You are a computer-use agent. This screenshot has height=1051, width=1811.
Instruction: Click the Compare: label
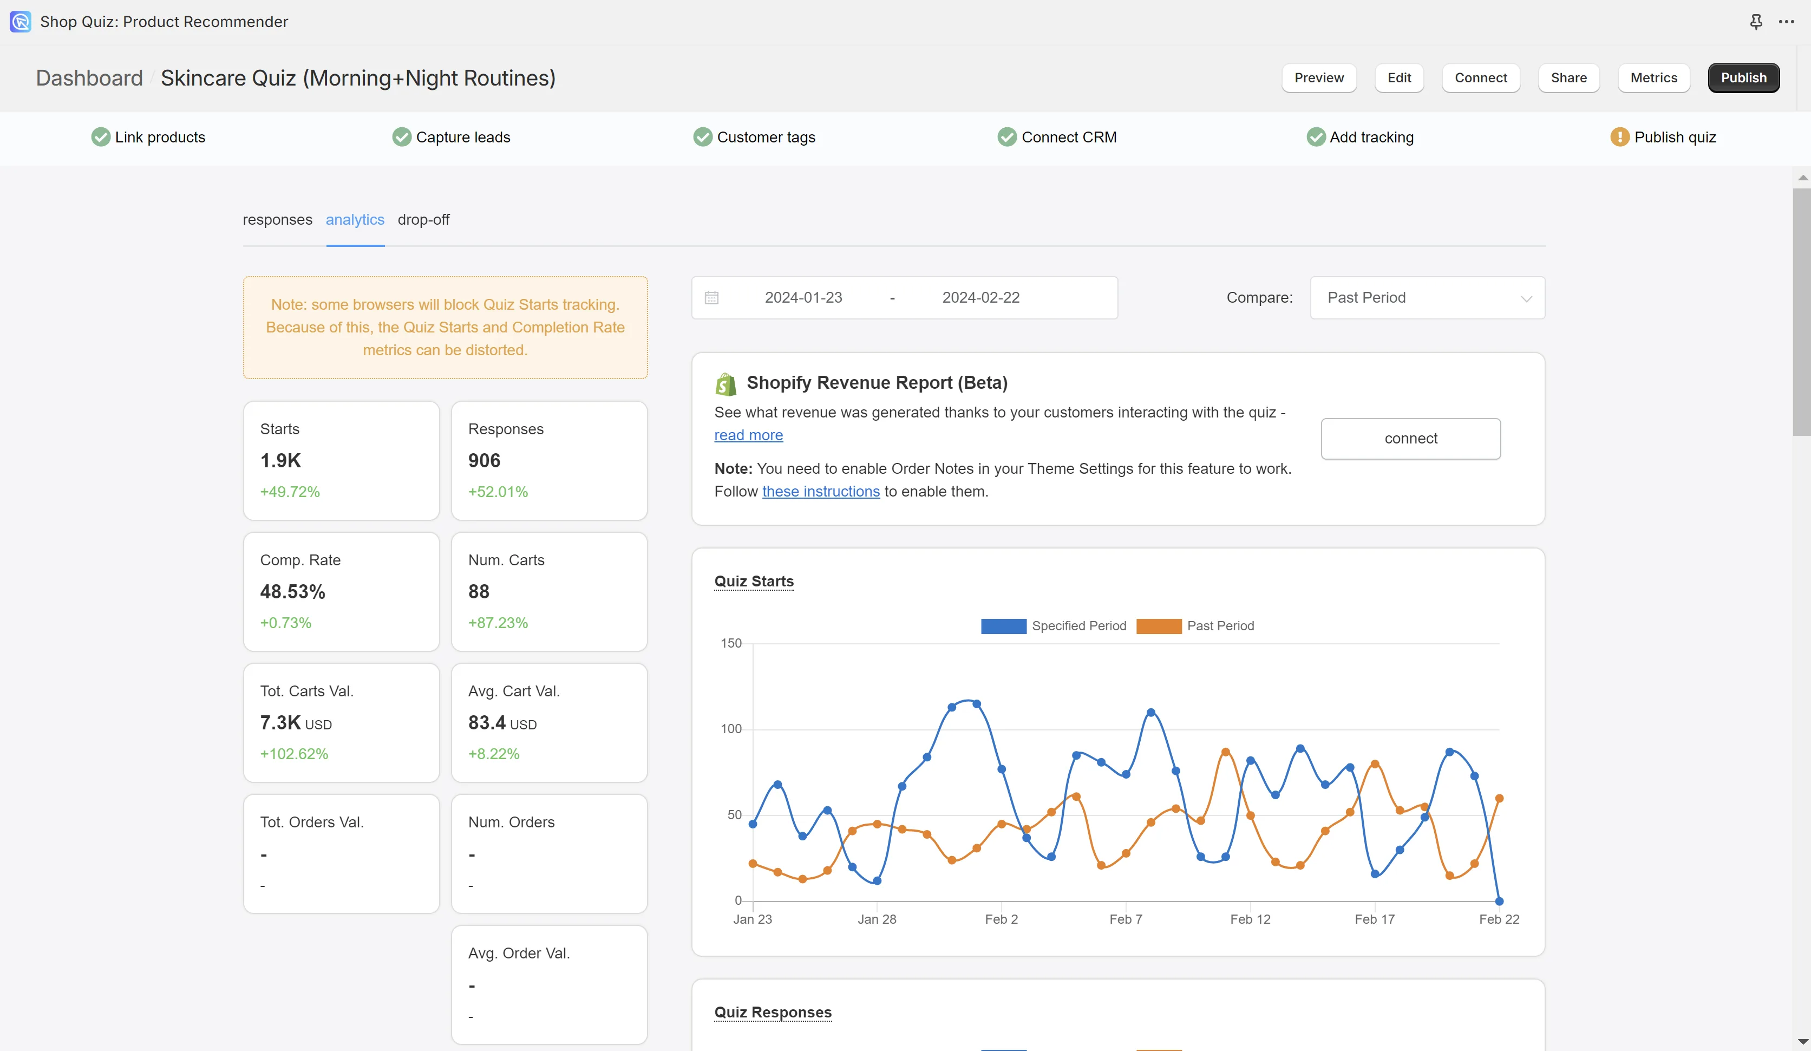pos(1259,298)
